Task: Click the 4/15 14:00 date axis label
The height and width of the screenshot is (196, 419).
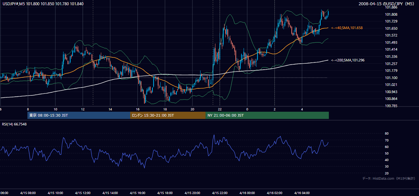Action: tap(110, 193)
